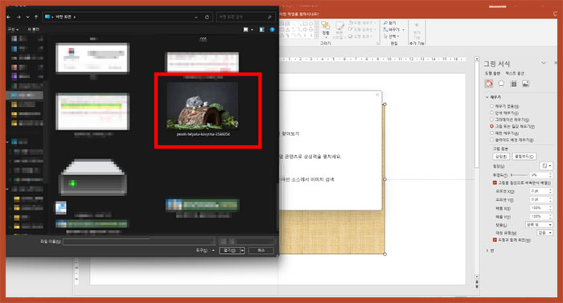This screenshot has width=563, height=303.
Task: Select Picture icon in format pane
Action: 526,84
